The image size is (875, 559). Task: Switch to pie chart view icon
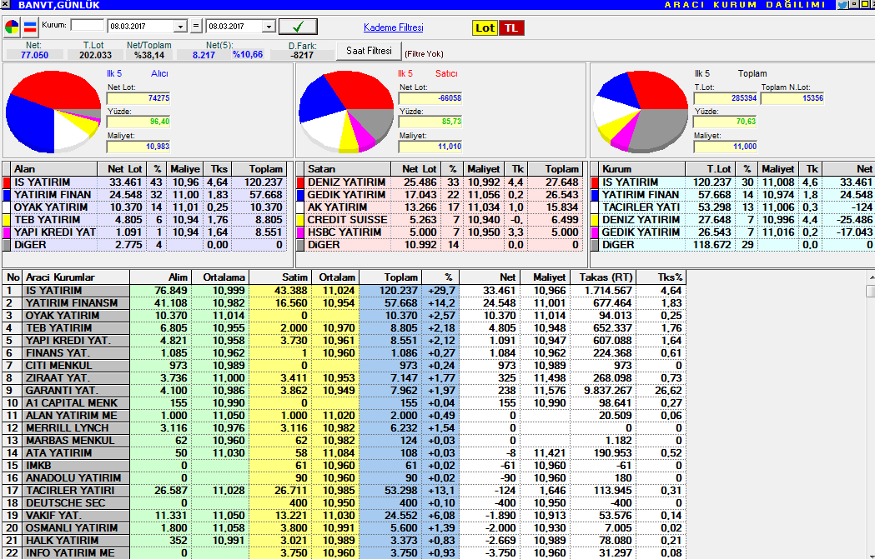pos(12,27)
